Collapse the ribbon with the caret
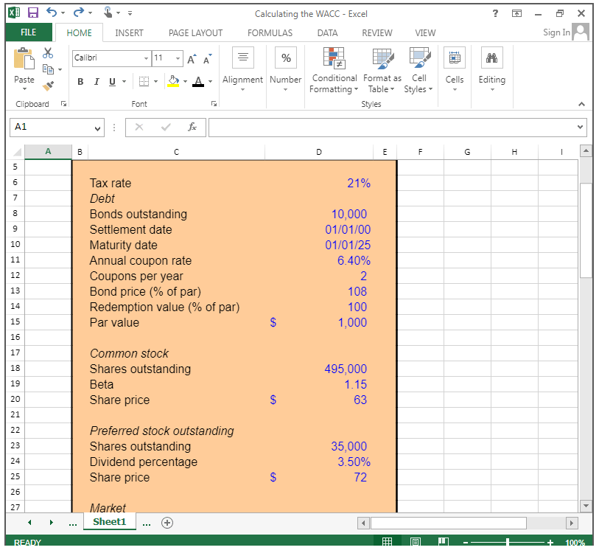 coord(581,104)
